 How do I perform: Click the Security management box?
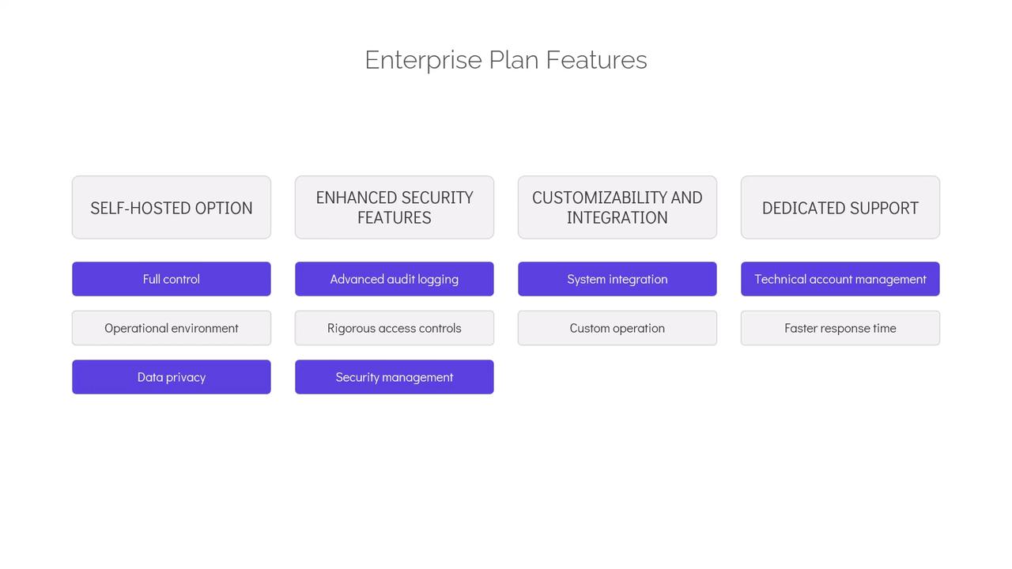pos(395,377)
